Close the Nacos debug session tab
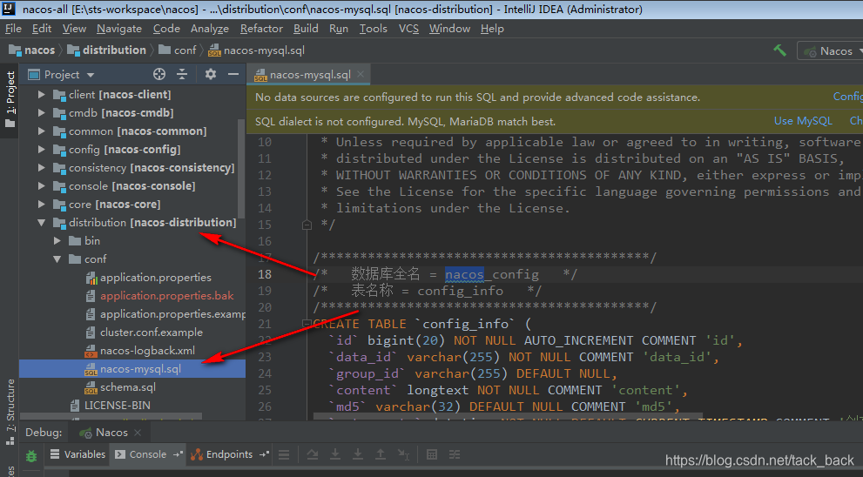The image size is (863, 477). 138,433
